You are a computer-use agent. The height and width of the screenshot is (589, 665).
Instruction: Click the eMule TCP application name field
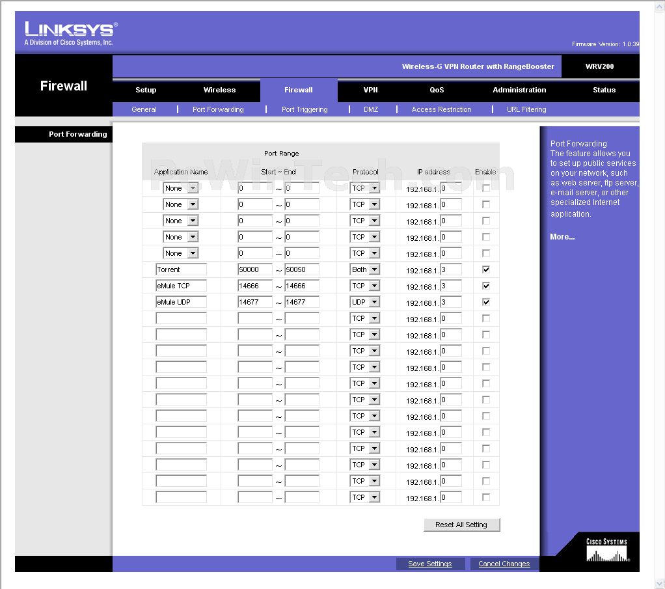[181, 286]
